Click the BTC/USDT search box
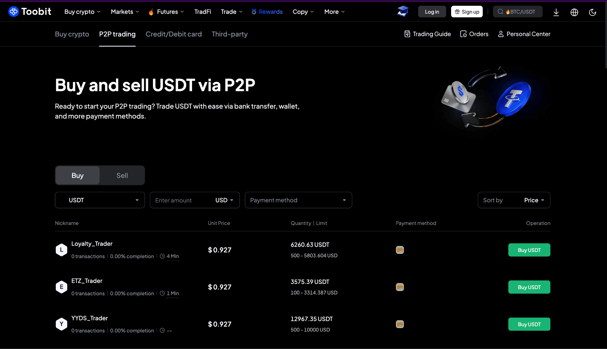607x349 pixels. click(x=518, y=12)
